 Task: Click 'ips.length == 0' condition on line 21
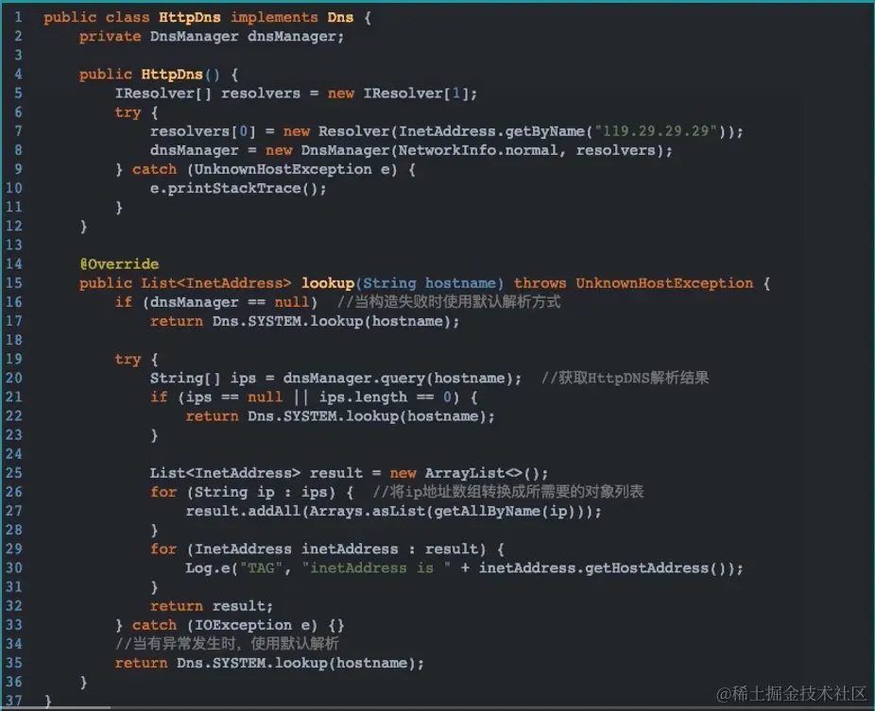[x=385, y=397]
